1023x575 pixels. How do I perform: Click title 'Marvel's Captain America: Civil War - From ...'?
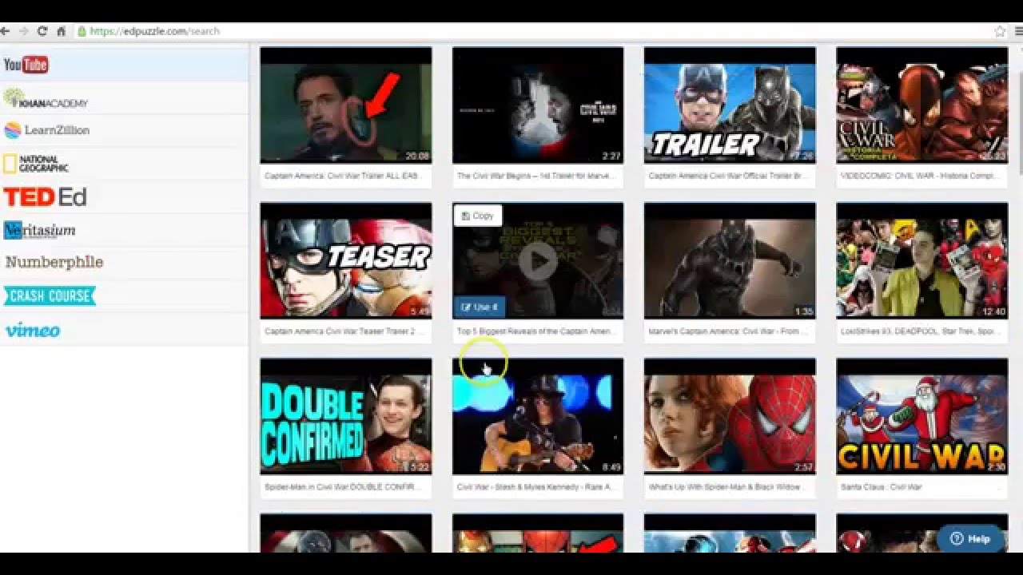pyautogui.click(x=727, y=331)
